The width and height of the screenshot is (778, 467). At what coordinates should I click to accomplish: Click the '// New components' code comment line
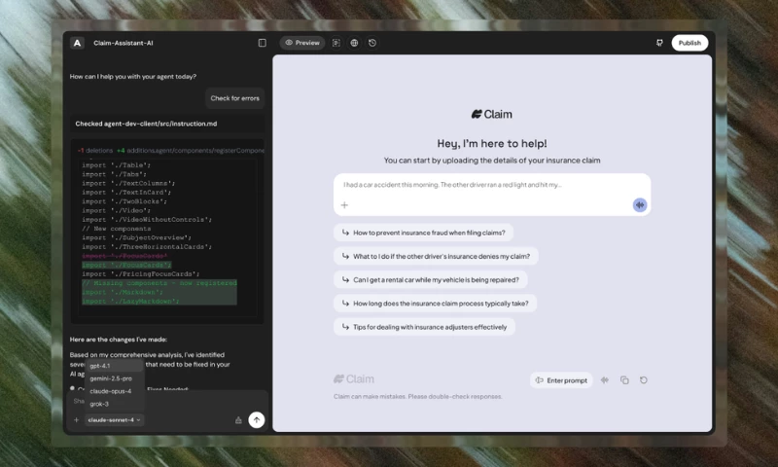tap(116, 229)
